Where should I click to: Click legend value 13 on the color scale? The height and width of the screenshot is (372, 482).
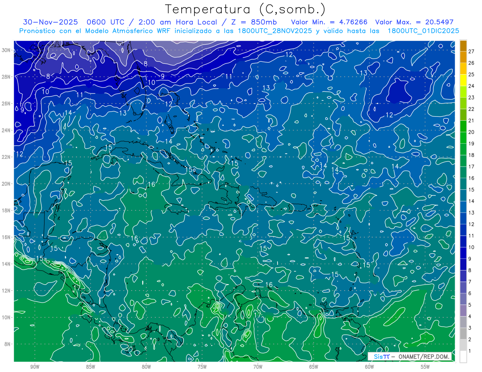coord(472,213)
